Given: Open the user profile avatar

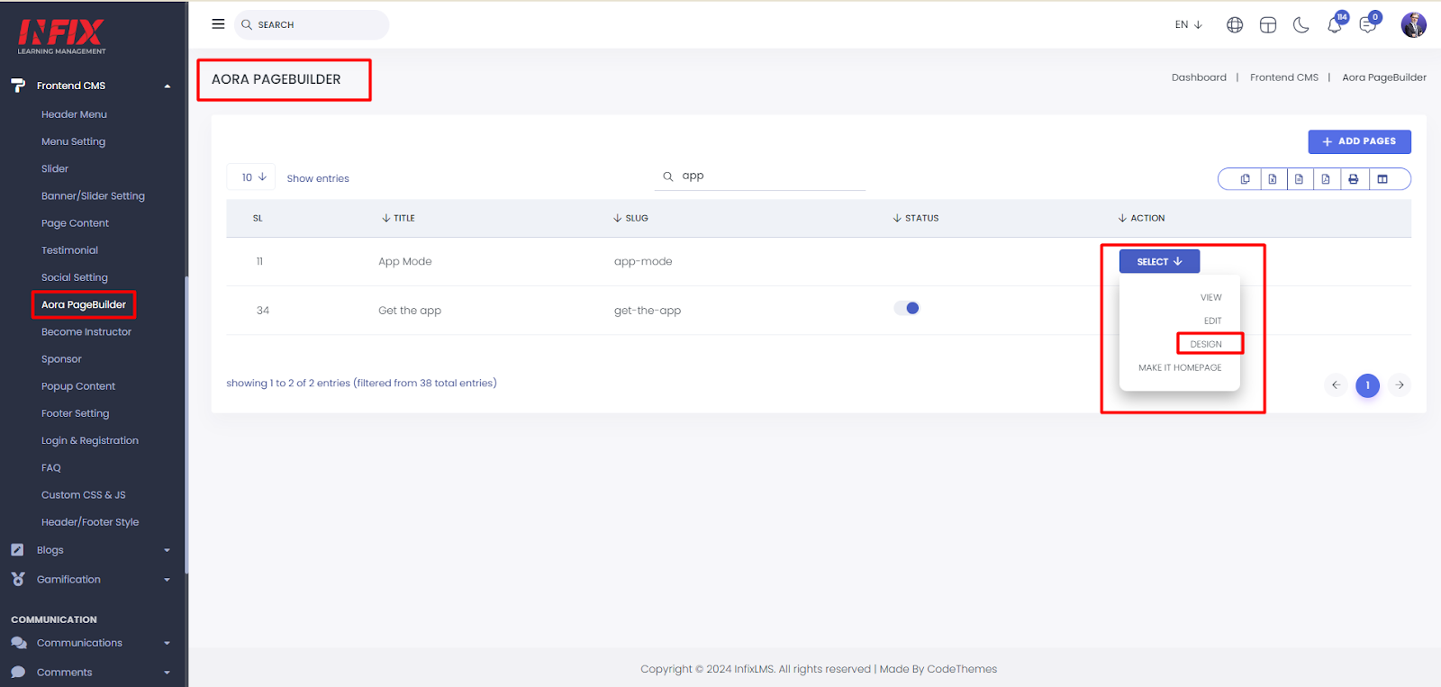Looking at the screenshot, I should click(x=1413, y=24).
